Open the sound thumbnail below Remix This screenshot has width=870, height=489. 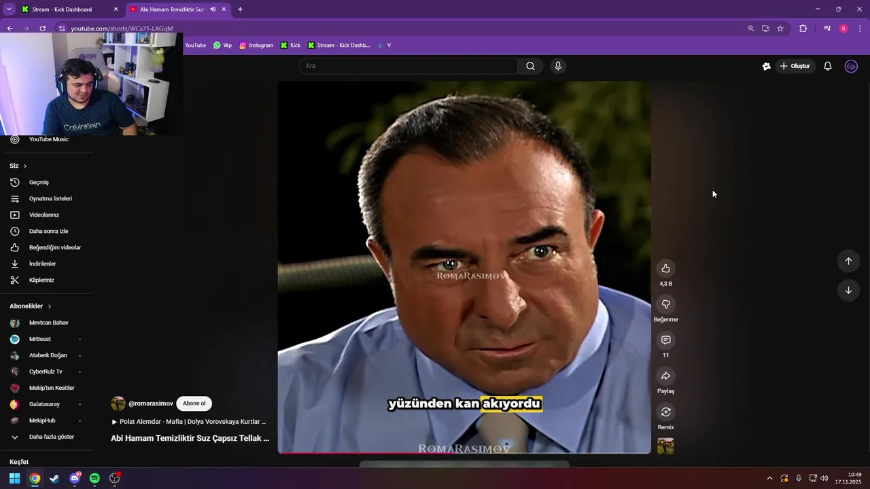click(665, 446)
